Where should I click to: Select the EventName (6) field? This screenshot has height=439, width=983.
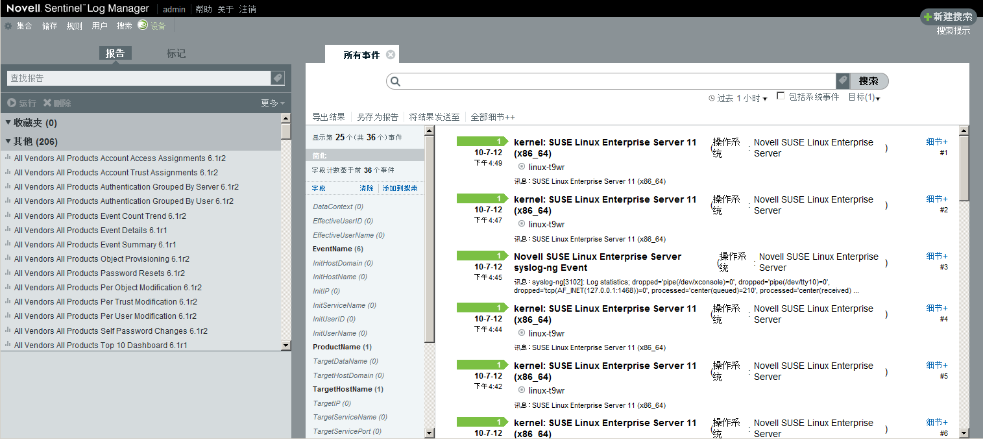click(x=338, y=249)
